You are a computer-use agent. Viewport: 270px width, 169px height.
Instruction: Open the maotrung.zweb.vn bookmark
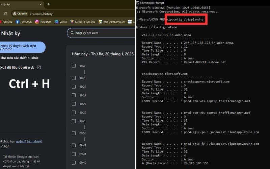[112, 22]
